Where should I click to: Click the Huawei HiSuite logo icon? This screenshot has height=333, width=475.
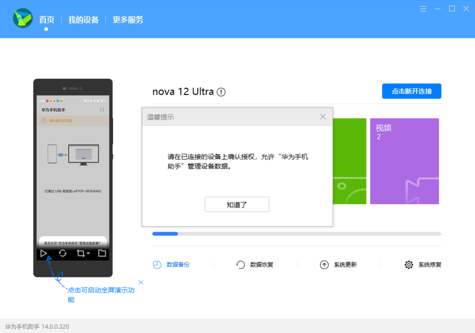pos(23,18)
